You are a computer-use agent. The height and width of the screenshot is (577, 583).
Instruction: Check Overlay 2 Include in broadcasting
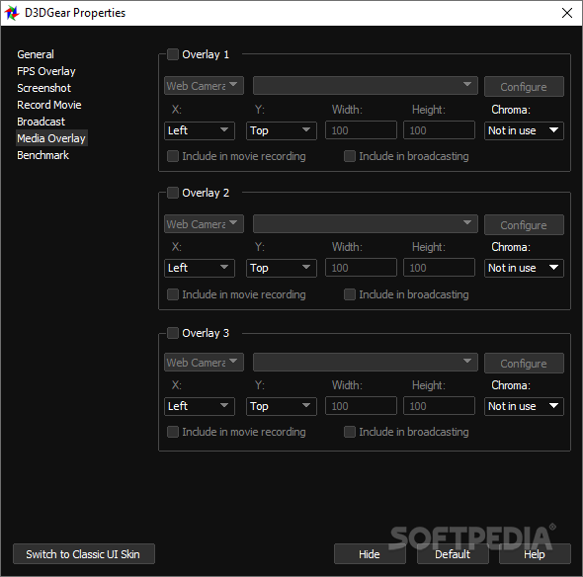pos(350,294)
